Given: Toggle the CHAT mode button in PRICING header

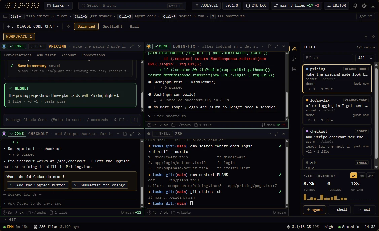Looking at the screenshot, I should point(37,46).
